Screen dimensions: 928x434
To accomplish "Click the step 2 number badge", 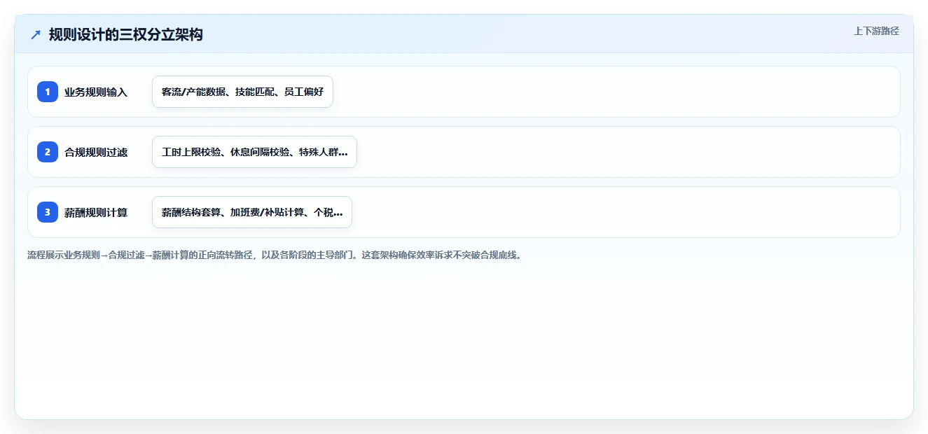I will 48,152.
